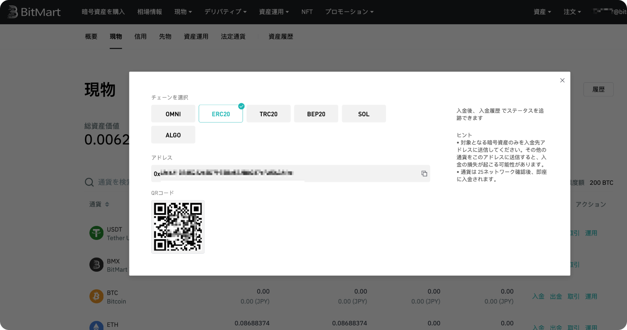This screenshot has width=627, height=330.
Task: Open the 資産運用 dropdown in top nav
Action: click(274, 12)
